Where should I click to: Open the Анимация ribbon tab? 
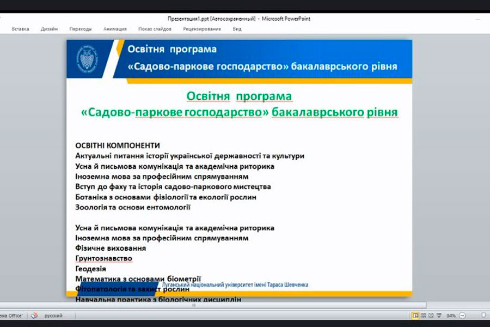tap(115, 29)
